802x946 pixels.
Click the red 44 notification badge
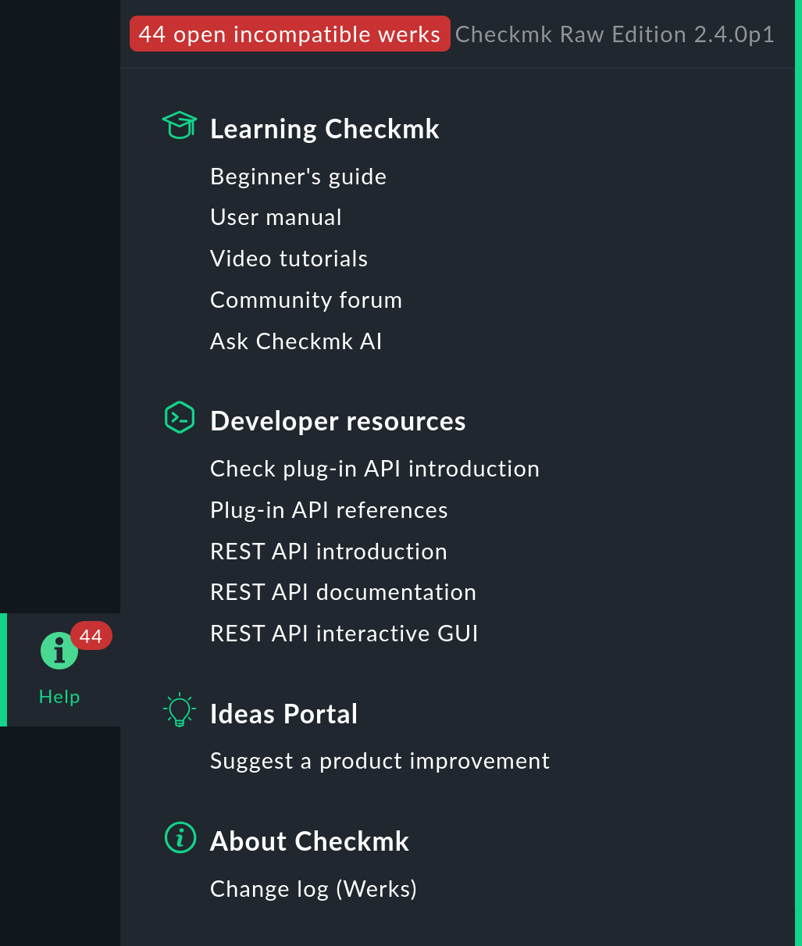click(x=91, y=636)
